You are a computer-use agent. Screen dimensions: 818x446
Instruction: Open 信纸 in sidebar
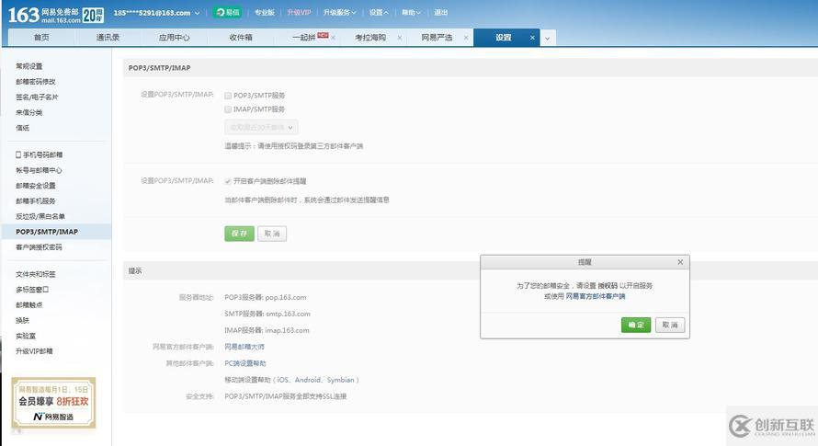click(x=22, y=128)
